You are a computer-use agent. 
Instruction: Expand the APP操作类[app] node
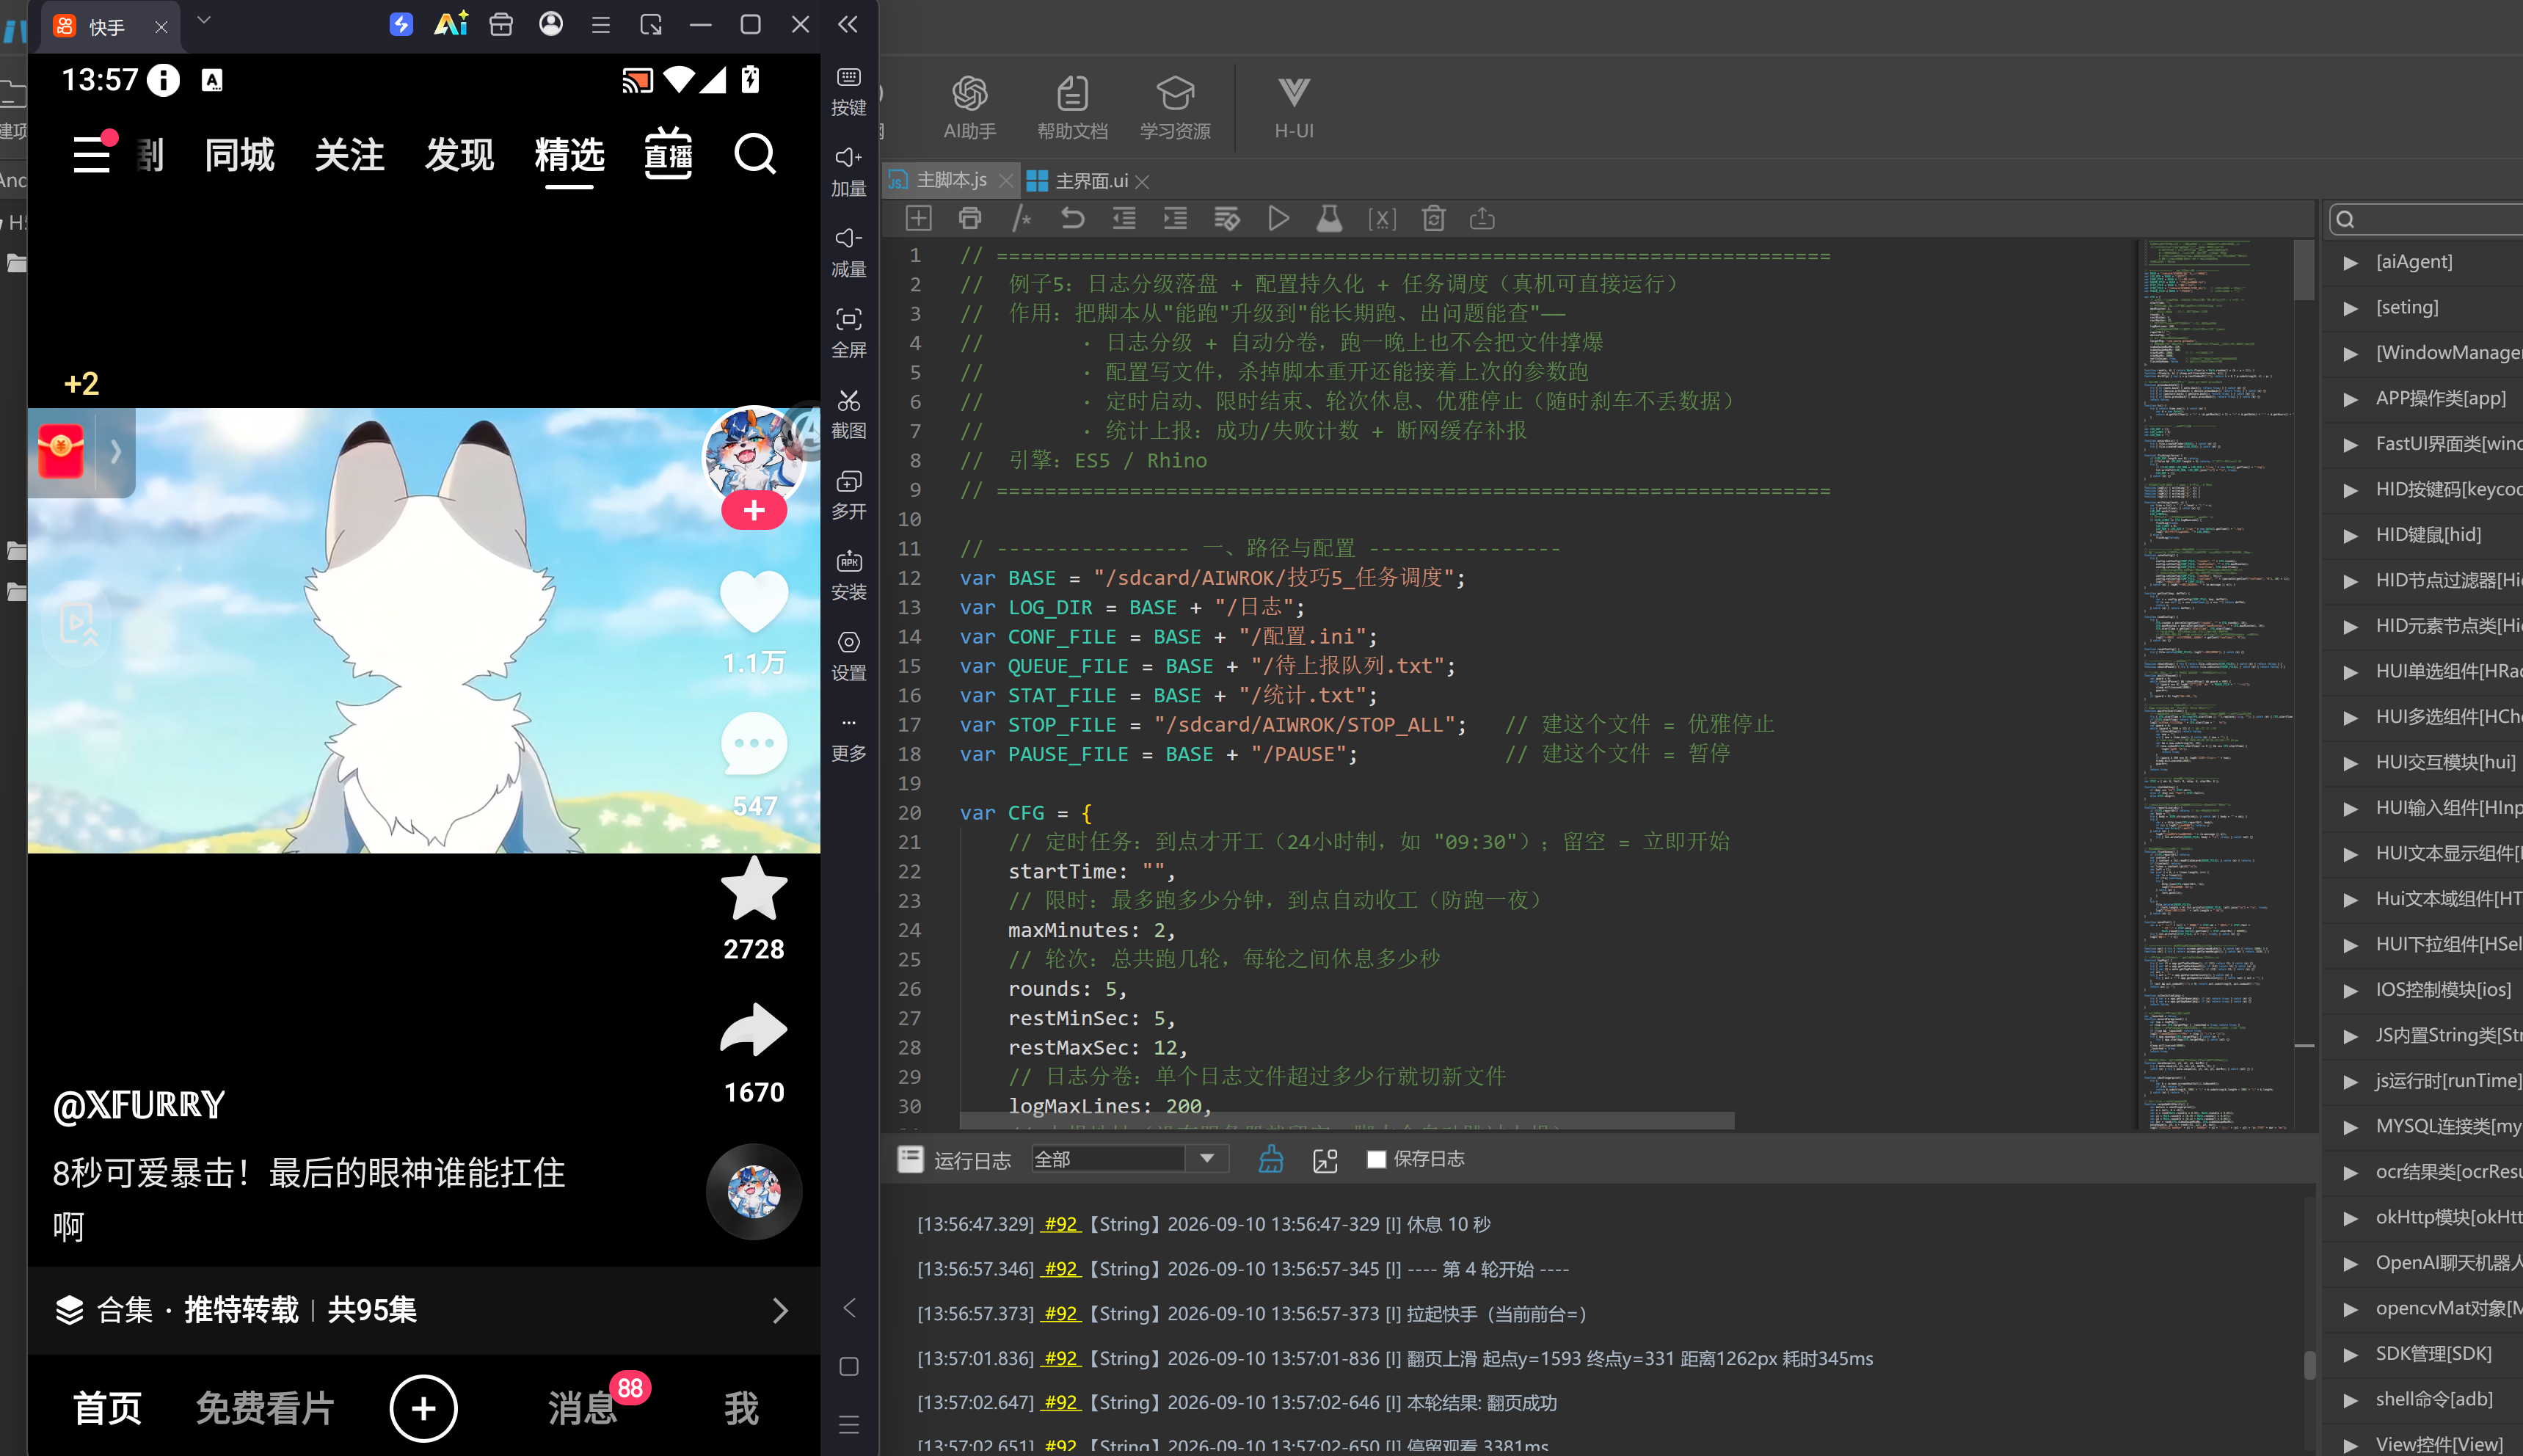(x=2350, y=399)
